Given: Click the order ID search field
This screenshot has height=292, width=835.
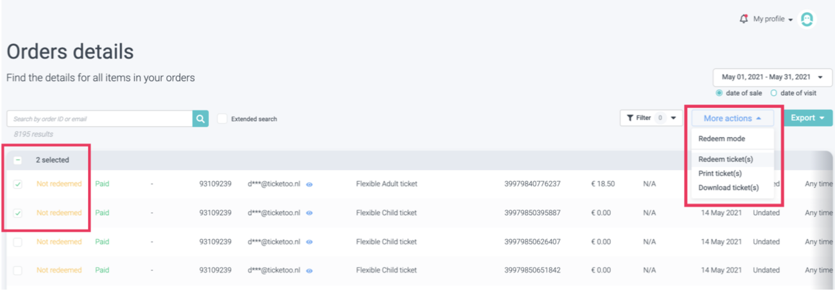Looking at the screenshot, I should click(x=100, y=119).
